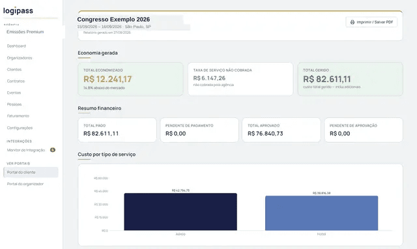Go to the Clientes section

click(x=14, y=70)
